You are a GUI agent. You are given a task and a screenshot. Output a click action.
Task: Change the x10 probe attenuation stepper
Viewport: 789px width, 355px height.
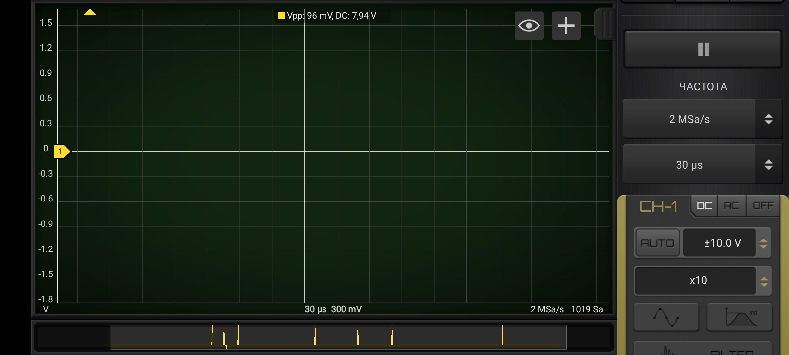[x=764, y=281]
